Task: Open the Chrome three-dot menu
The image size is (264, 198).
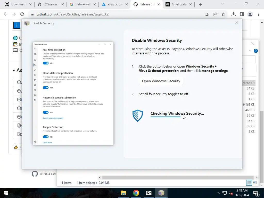Action: click(258, 14)
